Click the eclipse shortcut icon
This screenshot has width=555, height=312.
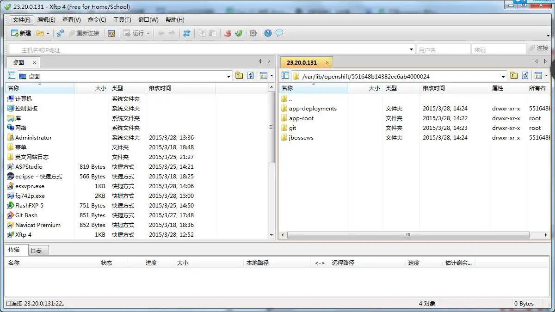pyautogui.click(x=11, y=177)
